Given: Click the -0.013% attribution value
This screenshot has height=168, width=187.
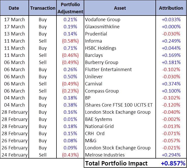Looking at the screenshot, I should 171,126.
